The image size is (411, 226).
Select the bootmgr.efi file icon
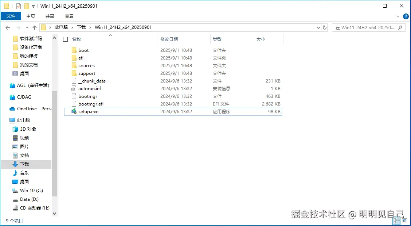(x=74, y=104)
